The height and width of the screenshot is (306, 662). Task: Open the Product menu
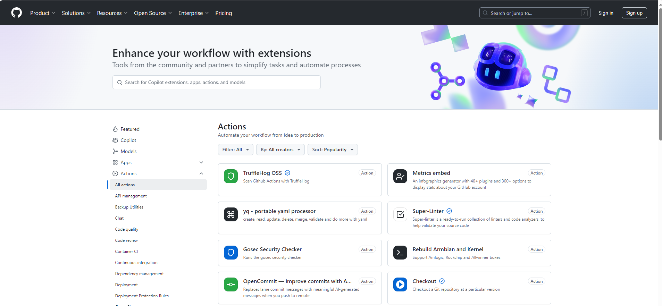pos(42,13)
